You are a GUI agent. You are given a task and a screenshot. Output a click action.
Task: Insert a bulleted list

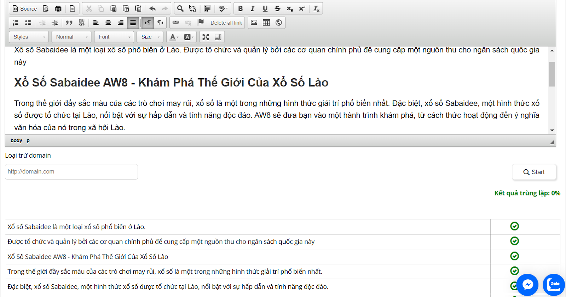point(28,23)
